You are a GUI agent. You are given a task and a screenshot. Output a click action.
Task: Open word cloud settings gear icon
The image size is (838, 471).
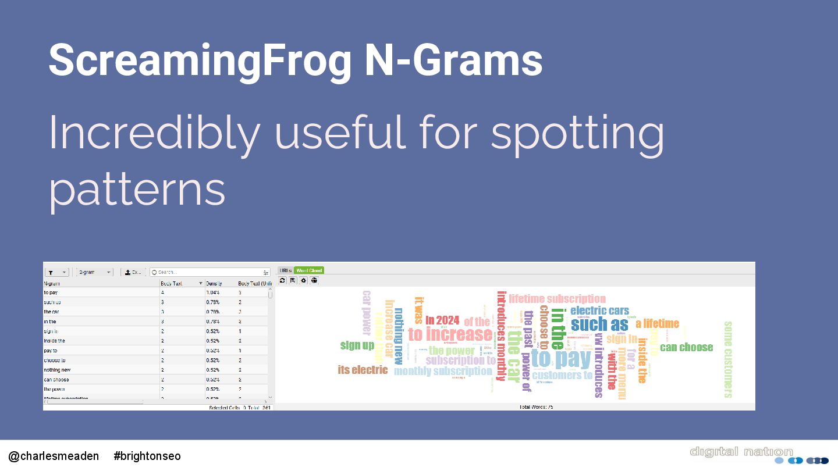click(303, 280)
